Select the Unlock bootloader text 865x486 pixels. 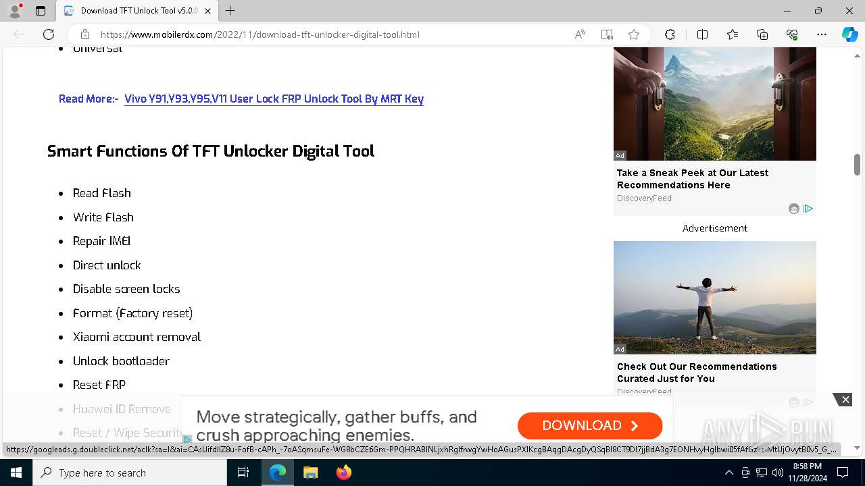point(121,361)
